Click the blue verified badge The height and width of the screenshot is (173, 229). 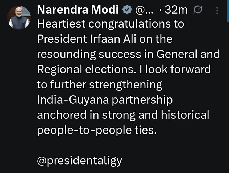pos(127,10)
